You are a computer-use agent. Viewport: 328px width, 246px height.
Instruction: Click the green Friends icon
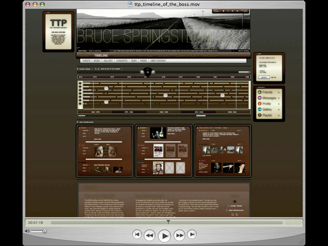click(260, 92)
